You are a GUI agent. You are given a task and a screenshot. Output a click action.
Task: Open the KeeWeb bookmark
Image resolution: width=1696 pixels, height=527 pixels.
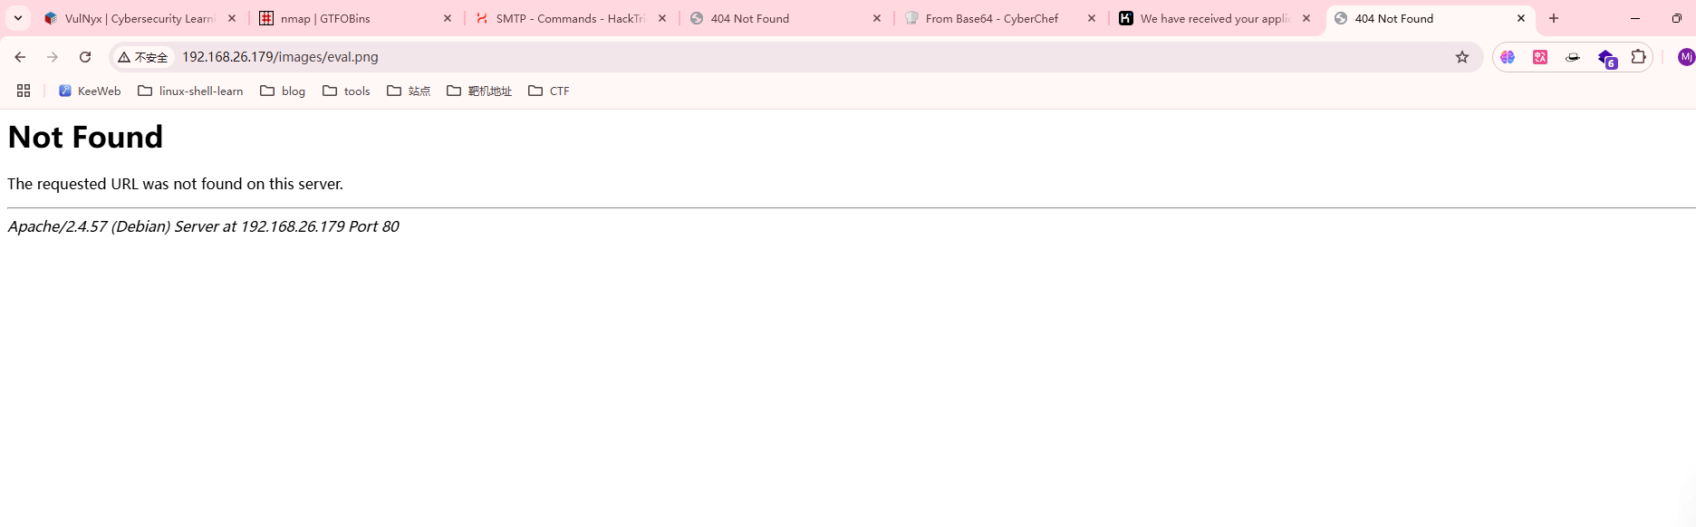(x=90, y=91)
